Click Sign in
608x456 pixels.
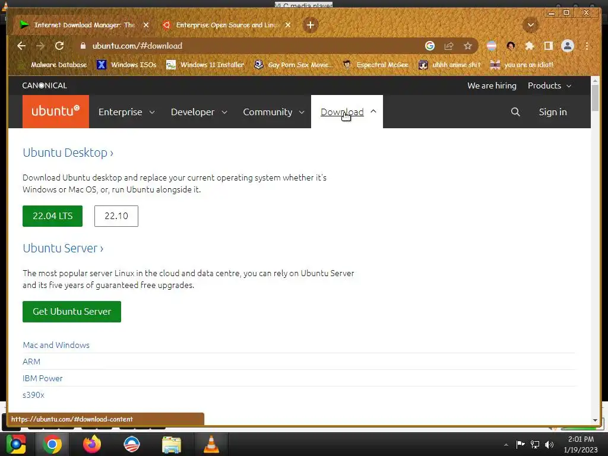click(553, 112)
